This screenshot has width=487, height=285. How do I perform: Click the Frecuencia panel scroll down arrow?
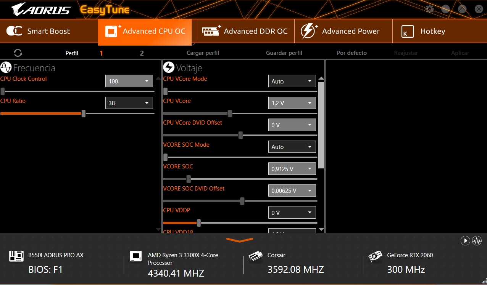pos(158,229)
